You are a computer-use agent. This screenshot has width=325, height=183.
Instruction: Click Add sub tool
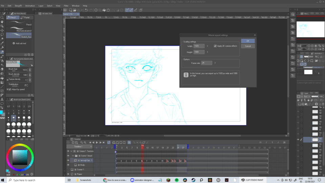coord(20,43)
